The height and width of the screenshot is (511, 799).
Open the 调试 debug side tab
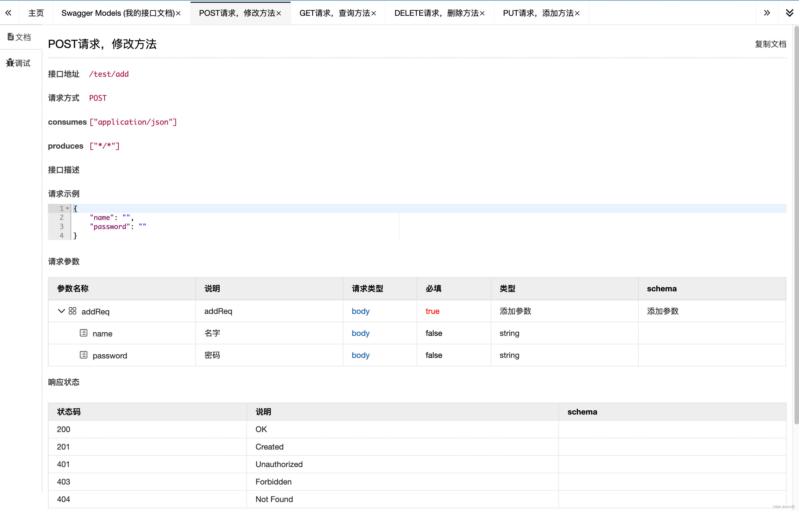(18, 63)
